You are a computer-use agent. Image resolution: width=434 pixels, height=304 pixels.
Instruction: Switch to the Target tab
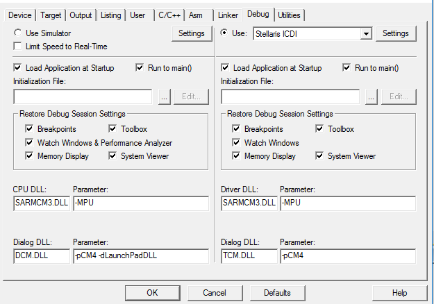tap(51, 15)
